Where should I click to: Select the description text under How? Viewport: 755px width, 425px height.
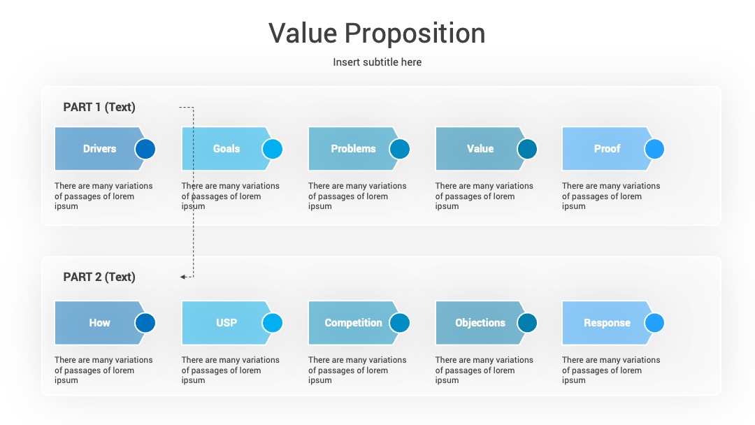click(103, 370)
